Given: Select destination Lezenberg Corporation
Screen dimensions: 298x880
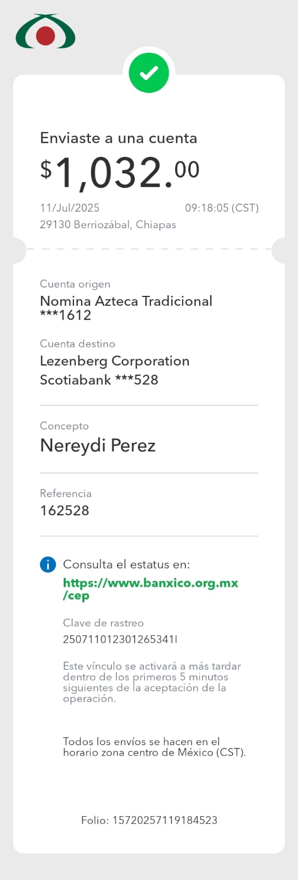Looking at the screenshot, I should 115,361.
